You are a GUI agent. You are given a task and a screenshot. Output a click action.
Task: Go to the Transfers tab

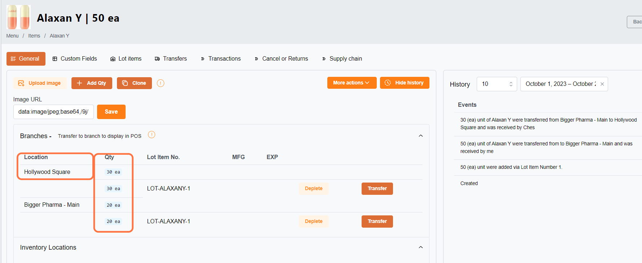(x=171, y=59)
